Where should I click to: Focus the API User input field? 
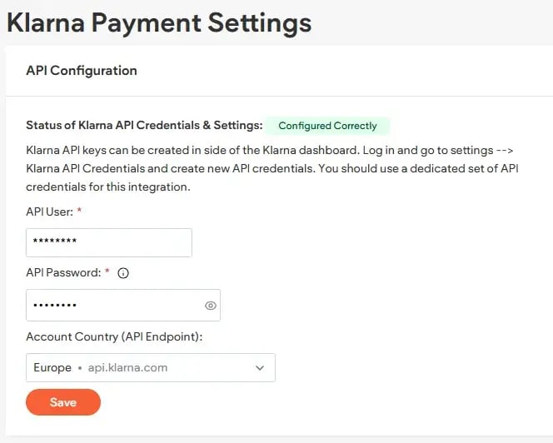109,243
